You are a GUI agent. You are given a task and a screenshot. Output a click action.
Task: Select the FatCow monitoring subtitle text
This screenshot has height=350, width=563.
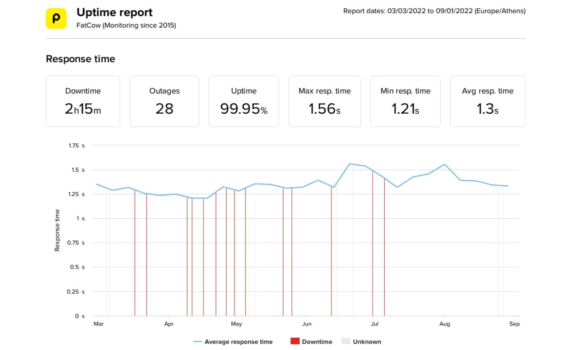coord(126,26)
